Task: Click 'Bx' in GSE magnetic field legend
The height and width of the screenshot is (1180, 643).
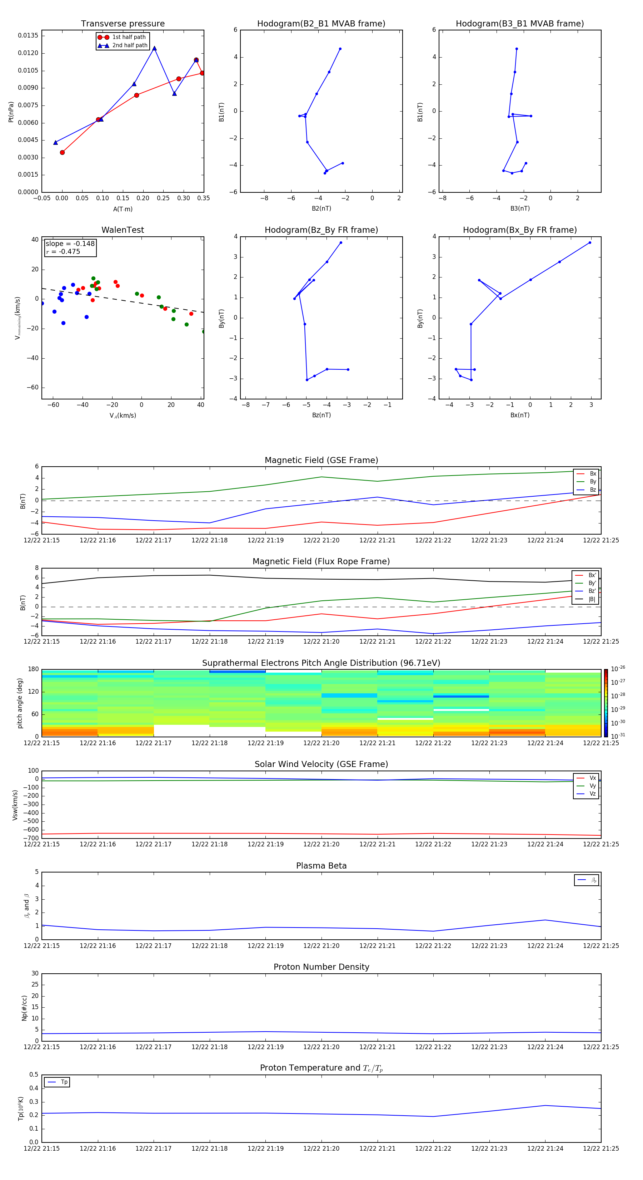Action: 593,474
